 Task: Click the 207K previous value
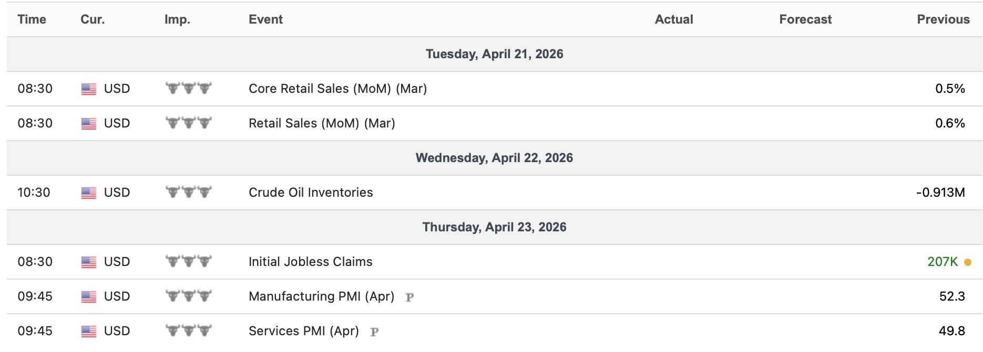click(943, 262)
